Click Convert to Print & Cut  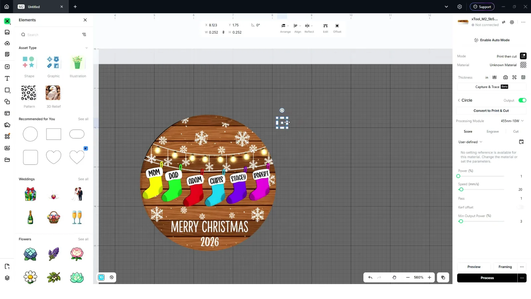pos(491,111)
